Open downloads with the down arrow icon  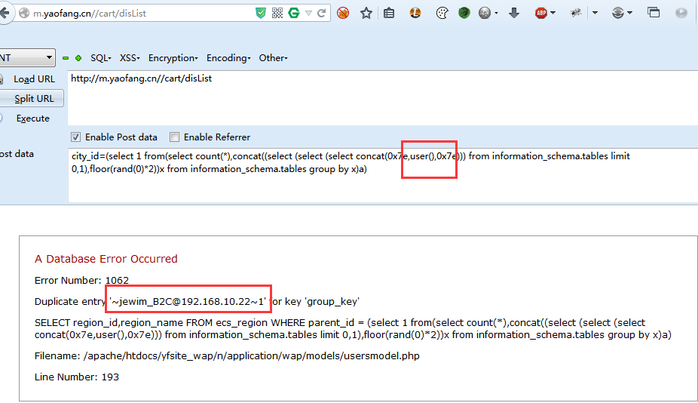point(514,14)
